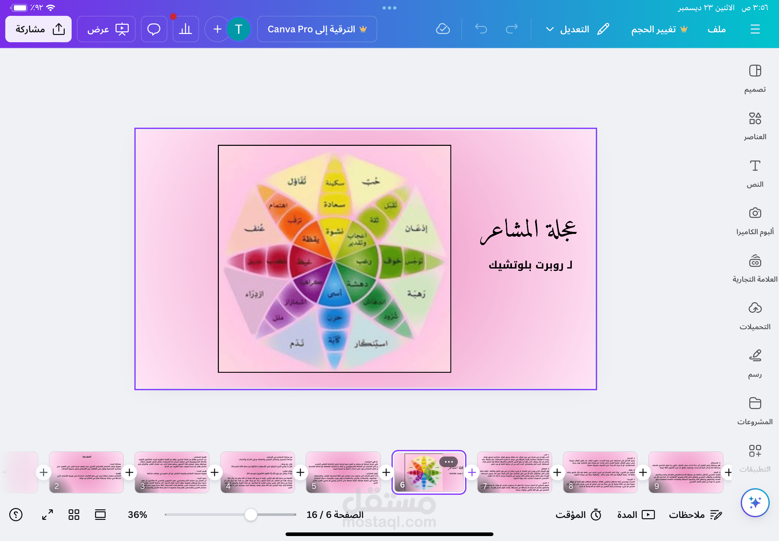779x541 pixels.
Task: Select the Draw (رسم) tool
Action: point(755,364)
